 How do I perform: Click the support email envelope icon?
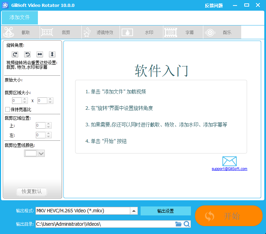point(229,161)
